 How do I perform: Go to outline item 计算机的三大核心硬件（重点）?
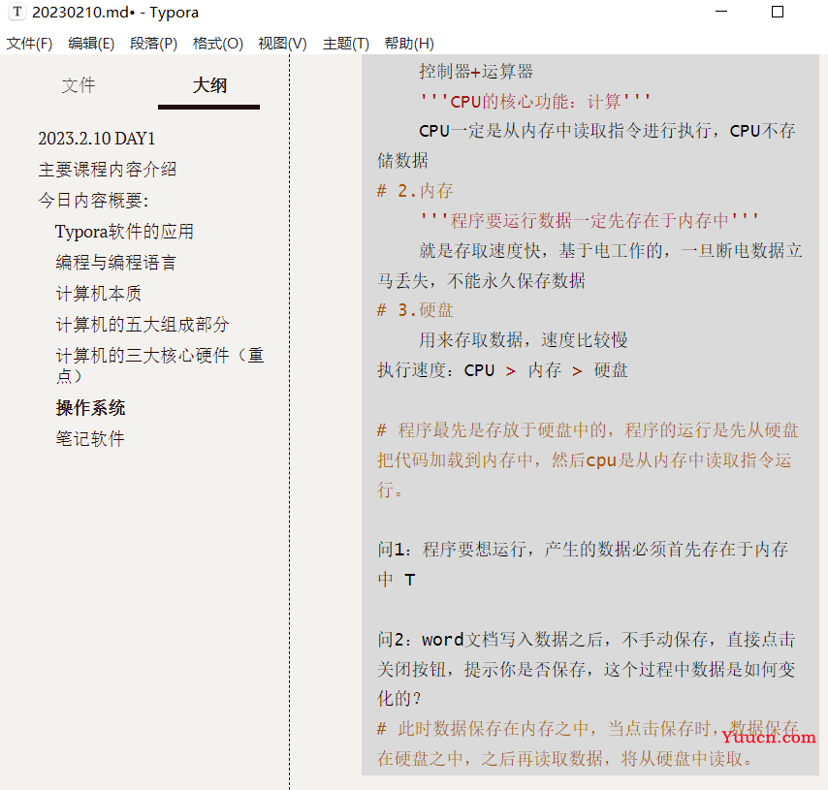[159, 364]
